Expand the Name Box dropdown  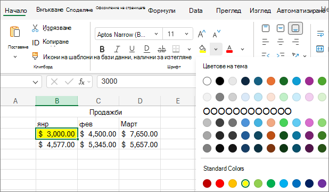[x=36, y=82]
